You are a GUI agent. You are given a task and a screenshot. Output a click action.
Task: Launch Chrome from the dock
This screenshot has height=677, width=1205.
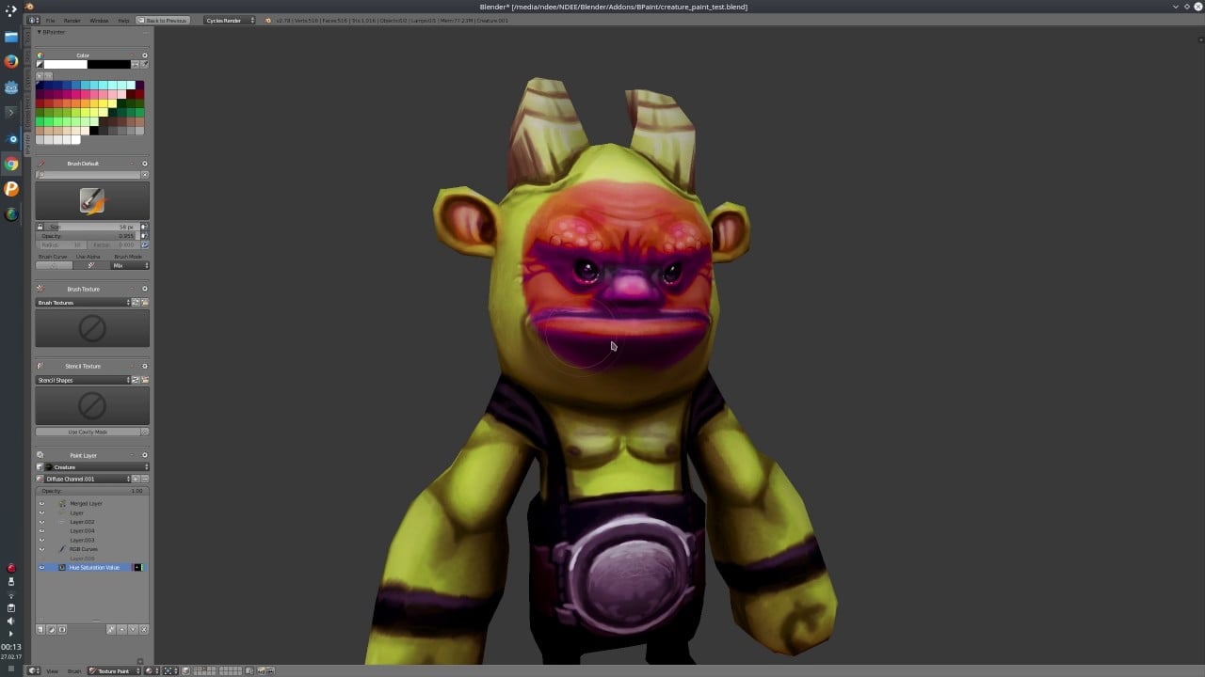pyautogui.click(x=11, y=164)
